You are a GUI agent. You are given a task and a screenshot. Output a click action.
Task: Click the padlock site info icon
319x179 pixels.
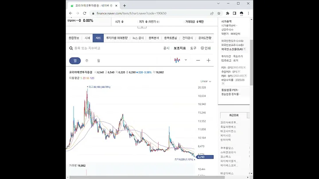pyautogui.click(x=93, y=13)
